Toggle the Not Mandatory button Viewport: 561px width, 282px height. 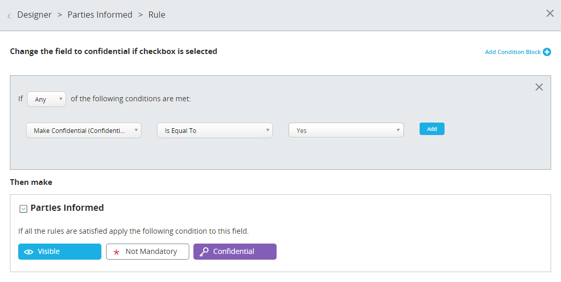(x=148, y=252)
